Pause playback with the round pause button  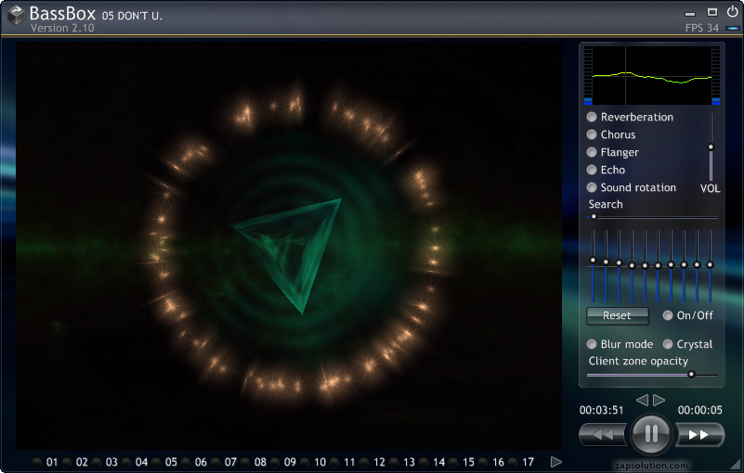(651, 433)
